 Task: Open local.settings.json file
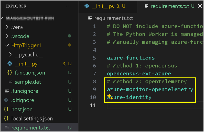(x=32, y=119)
